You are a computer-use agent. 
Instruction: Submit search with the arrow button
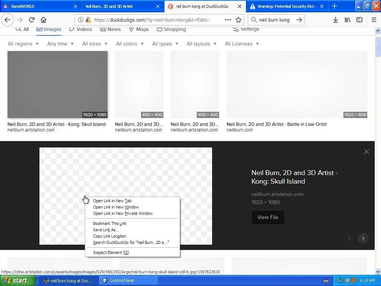pos(299,20)
